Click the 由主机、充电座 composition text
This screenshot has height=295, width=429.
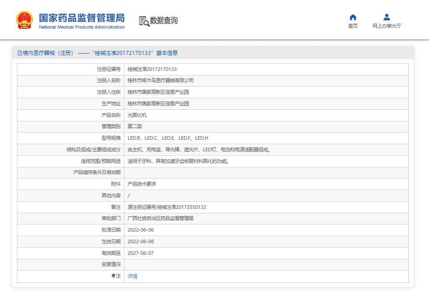point(199,150)
